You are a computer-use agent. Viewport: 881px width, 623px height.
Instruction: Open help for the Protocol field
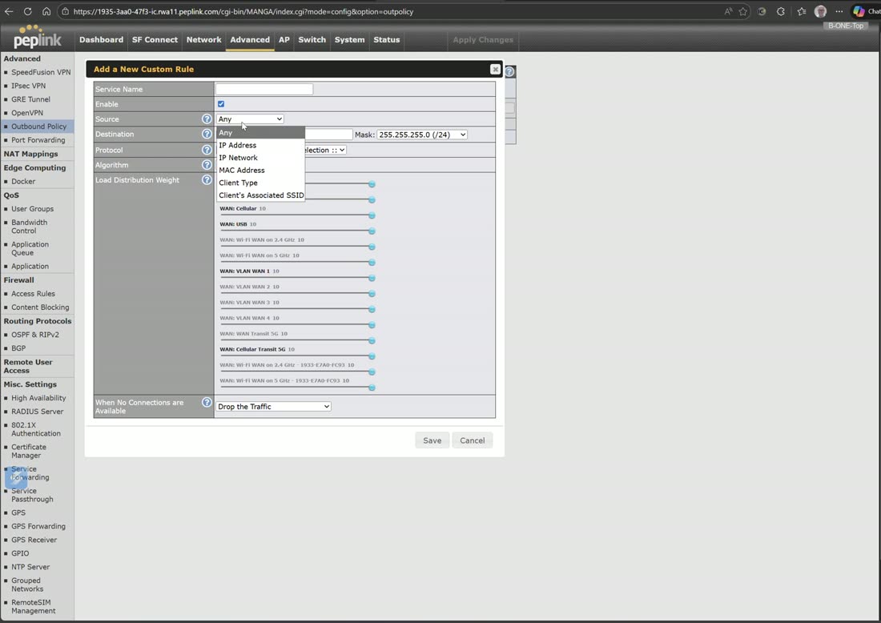tap(207, 150)
